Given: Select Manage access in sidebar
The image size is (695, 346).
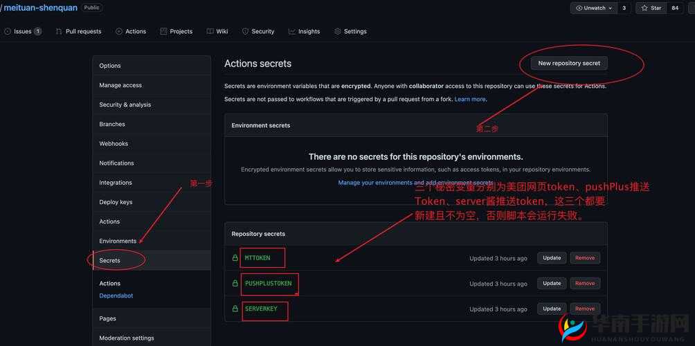Looking at the screenshot, I should point(152,85).
